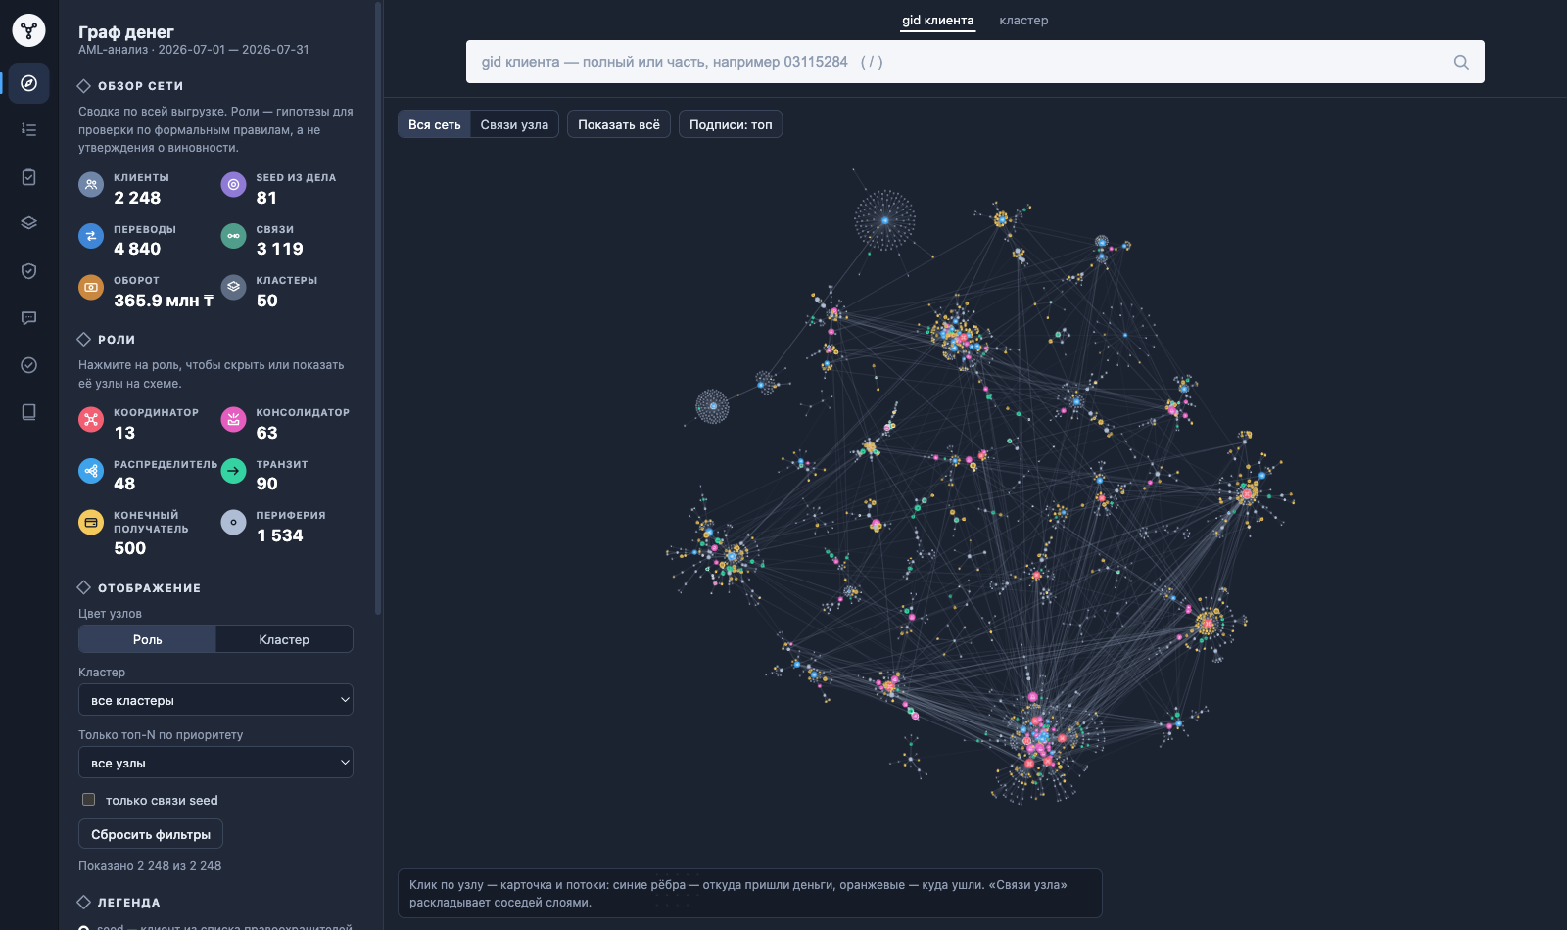Open the clipboard checklist sidebar icon

click(x=29, y=177)
